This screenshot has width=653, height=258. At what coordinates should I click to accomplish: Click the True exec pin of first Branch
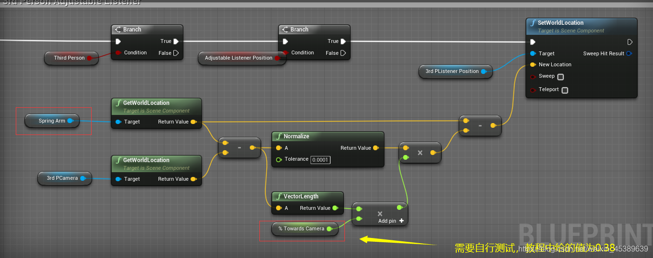click(176, 41)
